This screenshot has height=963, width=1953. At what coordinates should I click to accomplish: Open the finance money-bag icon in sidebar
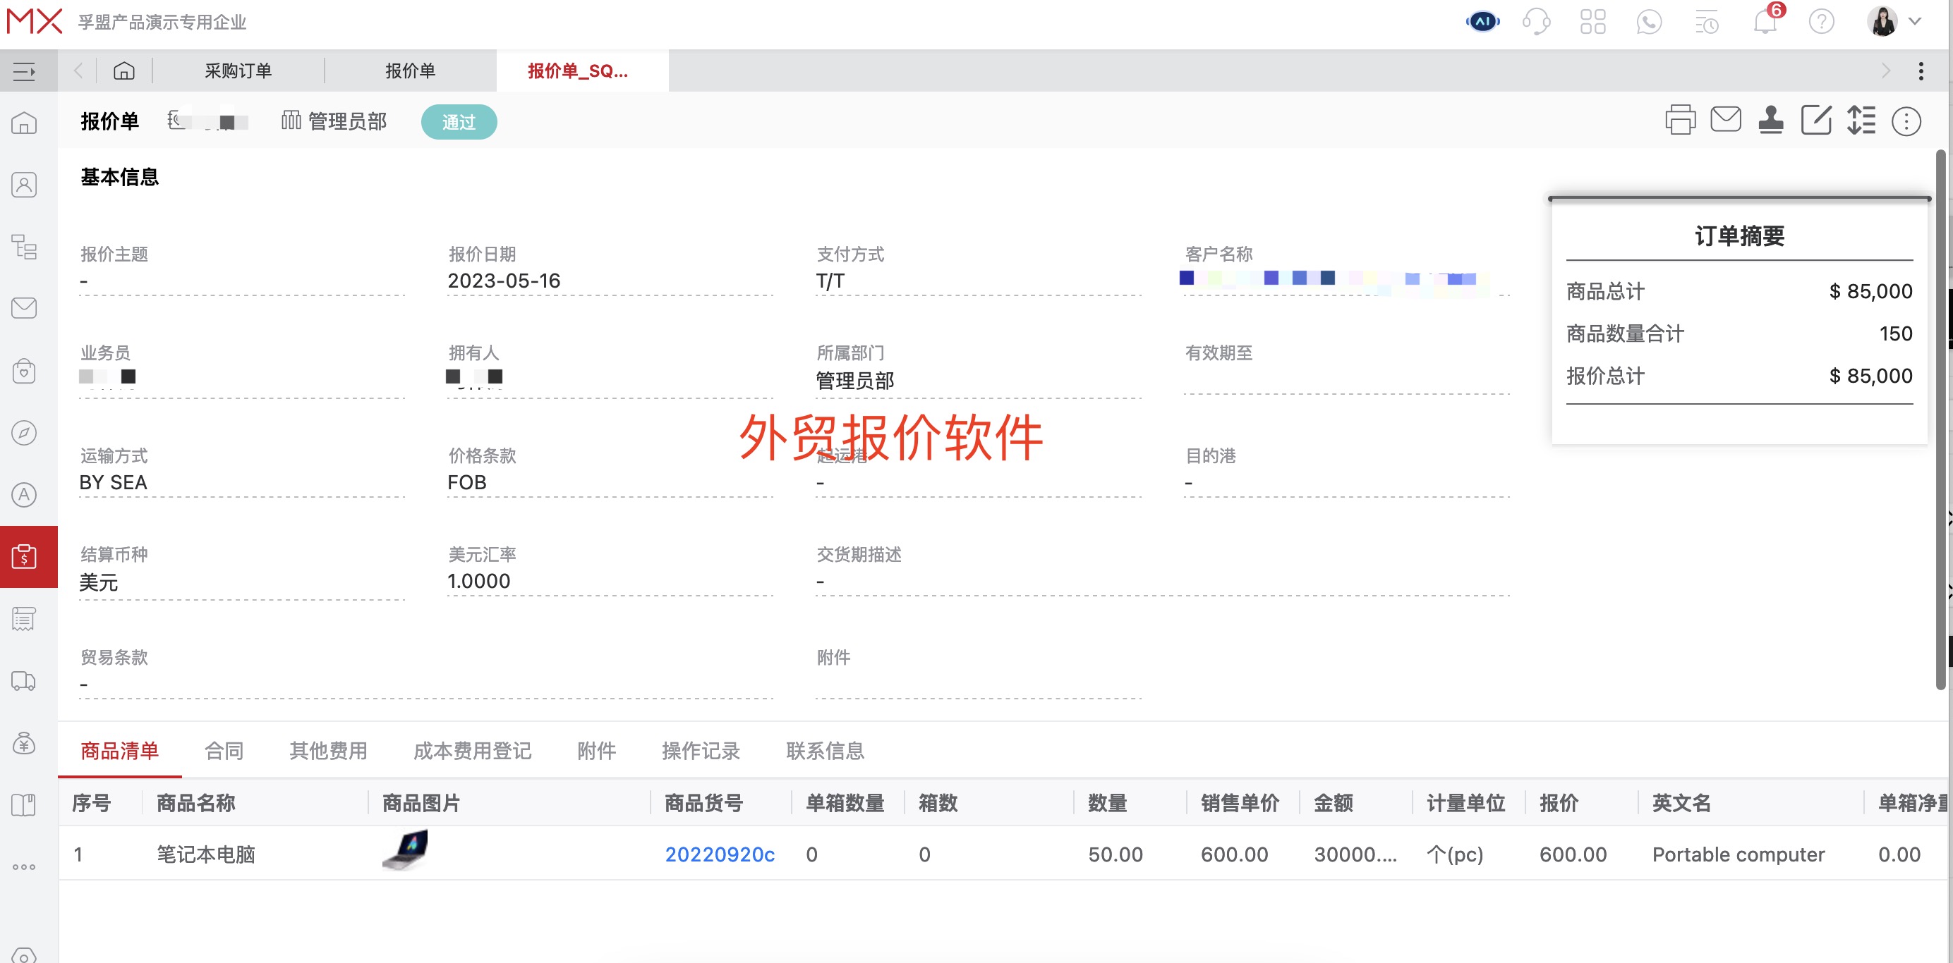[x=24, y=743]
